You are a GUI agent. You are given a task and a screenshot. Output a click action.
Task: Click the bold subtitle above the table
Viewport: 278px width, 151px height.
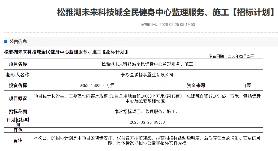(66, 52)
